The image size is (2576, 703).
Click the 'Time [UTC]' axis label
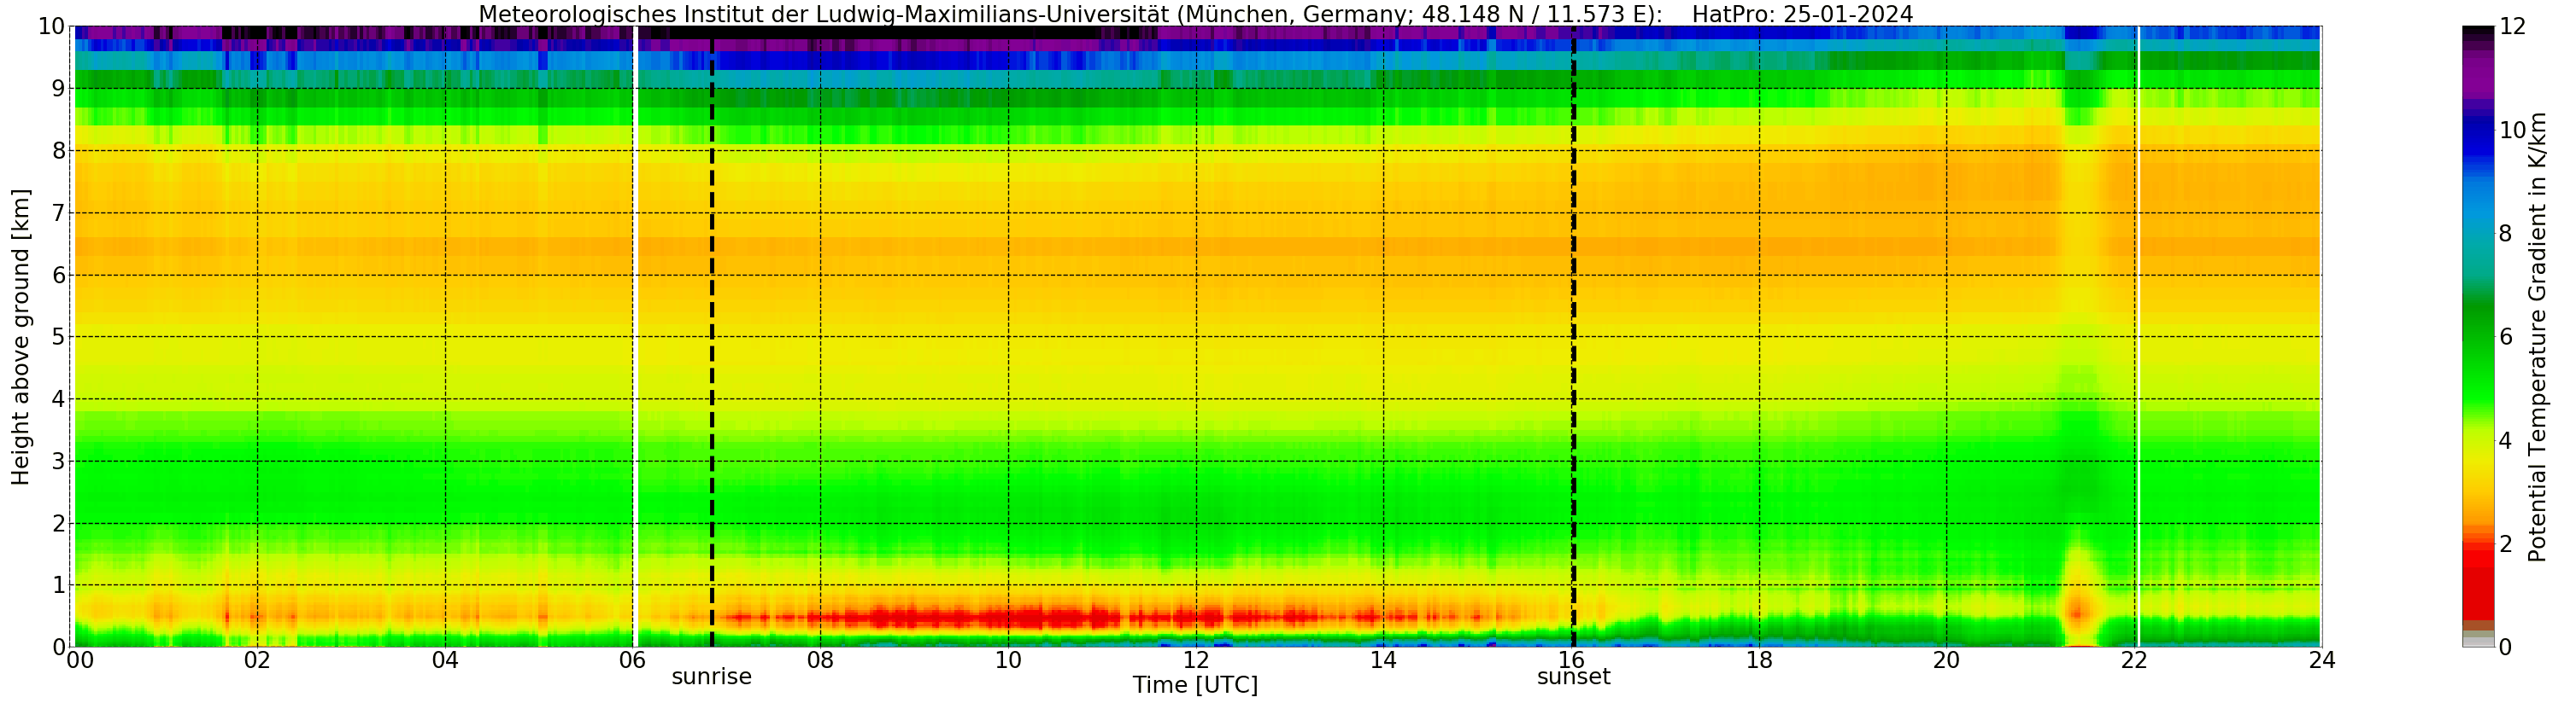click(x=1195, y=685)
